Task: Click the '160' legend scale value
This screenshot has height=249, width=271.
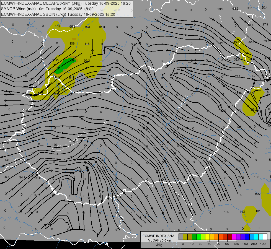Action: (245, 244)
